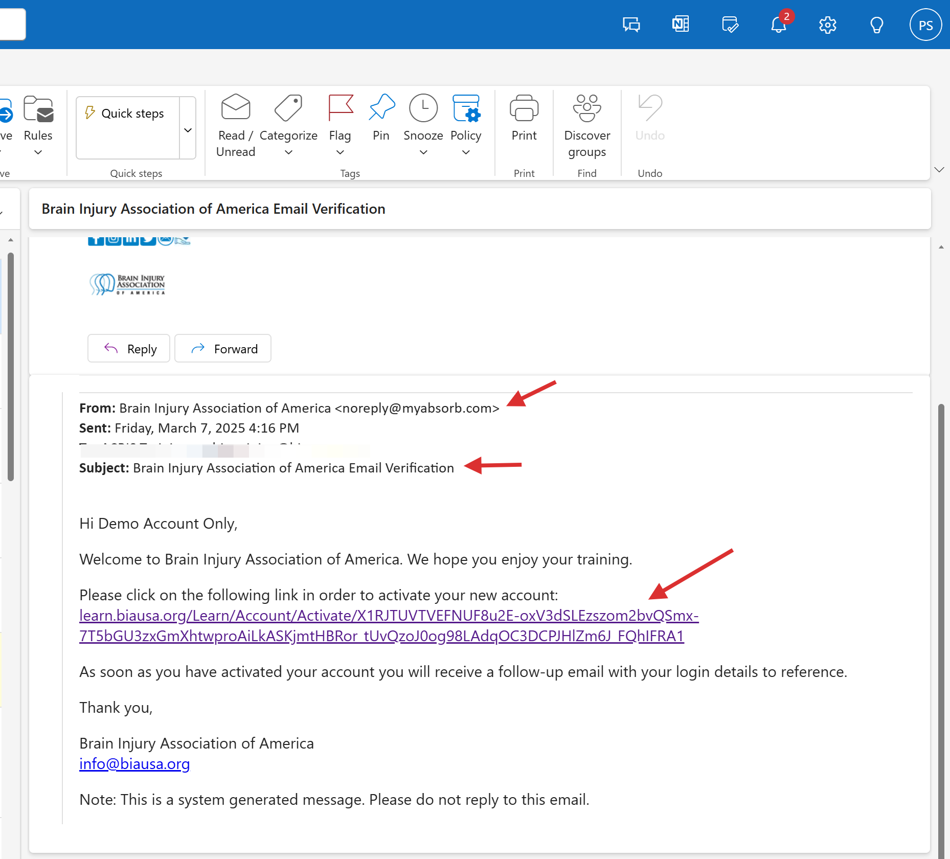This screenshot has height=859, width=950.
Task: Expand the Flag options chevron
Action: tap(340, 152)
